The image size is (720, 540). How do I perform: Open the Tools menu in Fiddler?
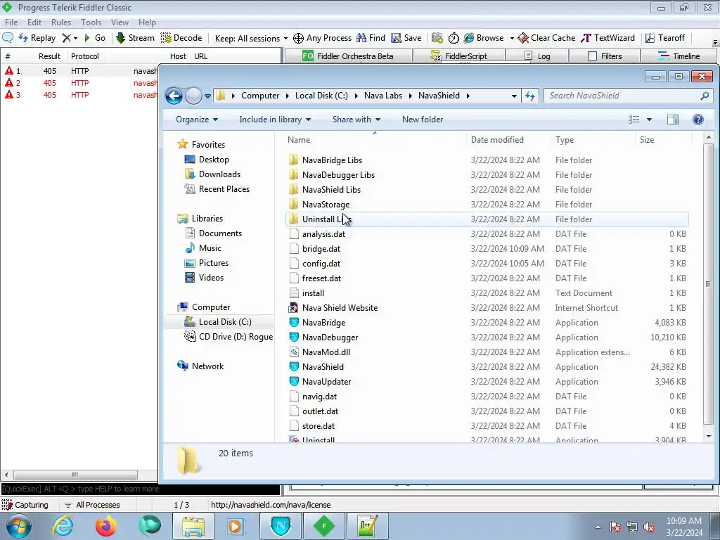click(91, 22)
